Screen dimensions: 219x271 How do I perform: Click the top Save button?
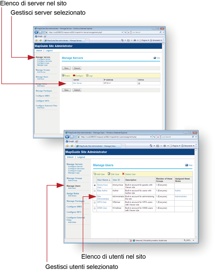tap(66, 68)
